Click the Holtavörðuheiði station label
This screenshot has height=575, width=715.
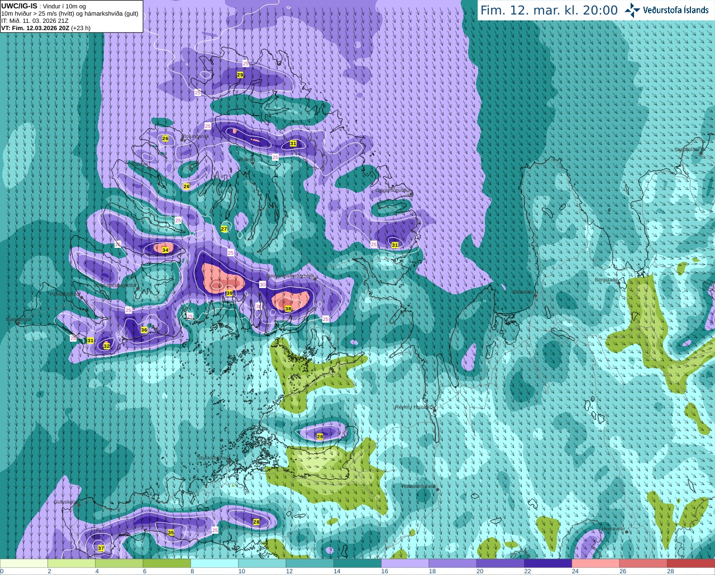tap(419, 486)
